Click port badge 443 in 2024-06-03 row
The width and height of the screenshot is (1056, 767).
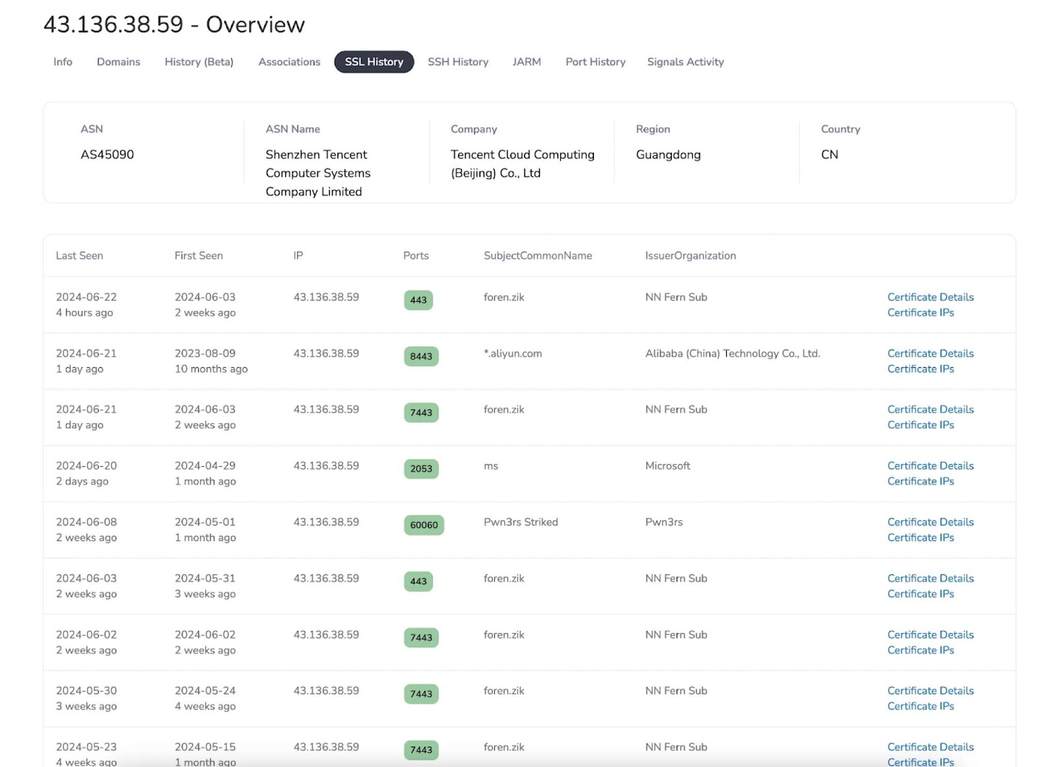coord(418,582)
